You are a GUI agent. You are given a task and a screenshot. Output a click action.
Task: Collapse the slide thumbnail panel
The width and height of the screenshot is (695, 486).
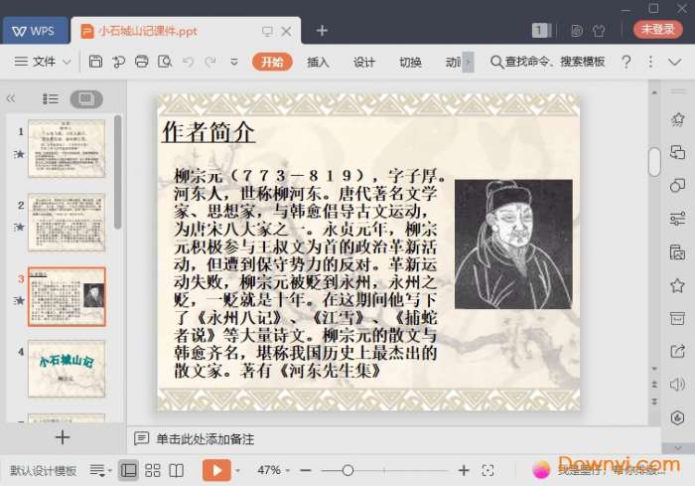[x=12, y=98]
